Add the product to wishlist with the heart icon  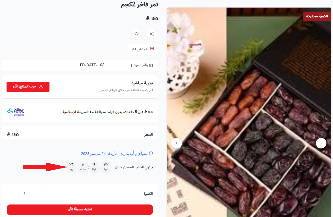[136, 34]
